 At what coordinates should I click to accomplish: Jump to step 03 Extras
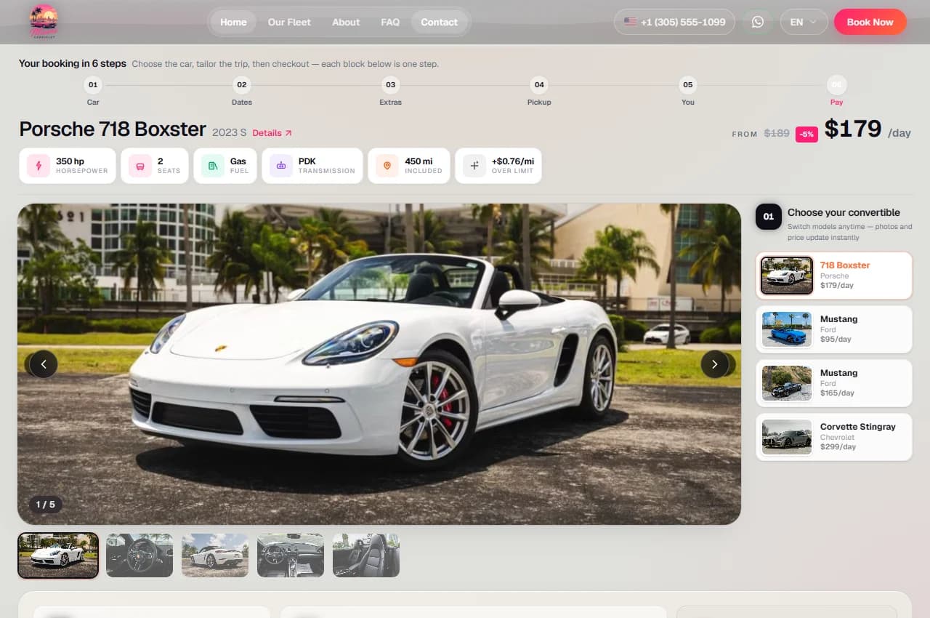[x=391, y=92]
